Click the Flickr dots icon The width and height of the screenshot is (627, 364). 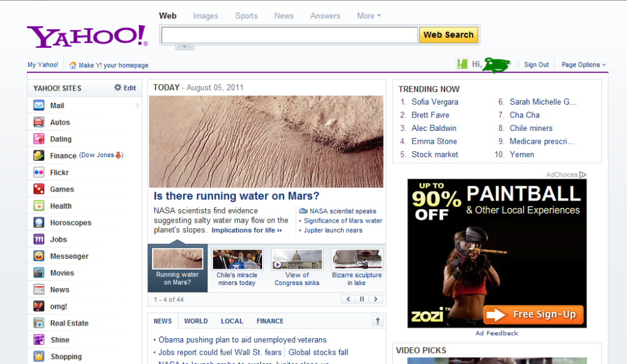(39, 172)
